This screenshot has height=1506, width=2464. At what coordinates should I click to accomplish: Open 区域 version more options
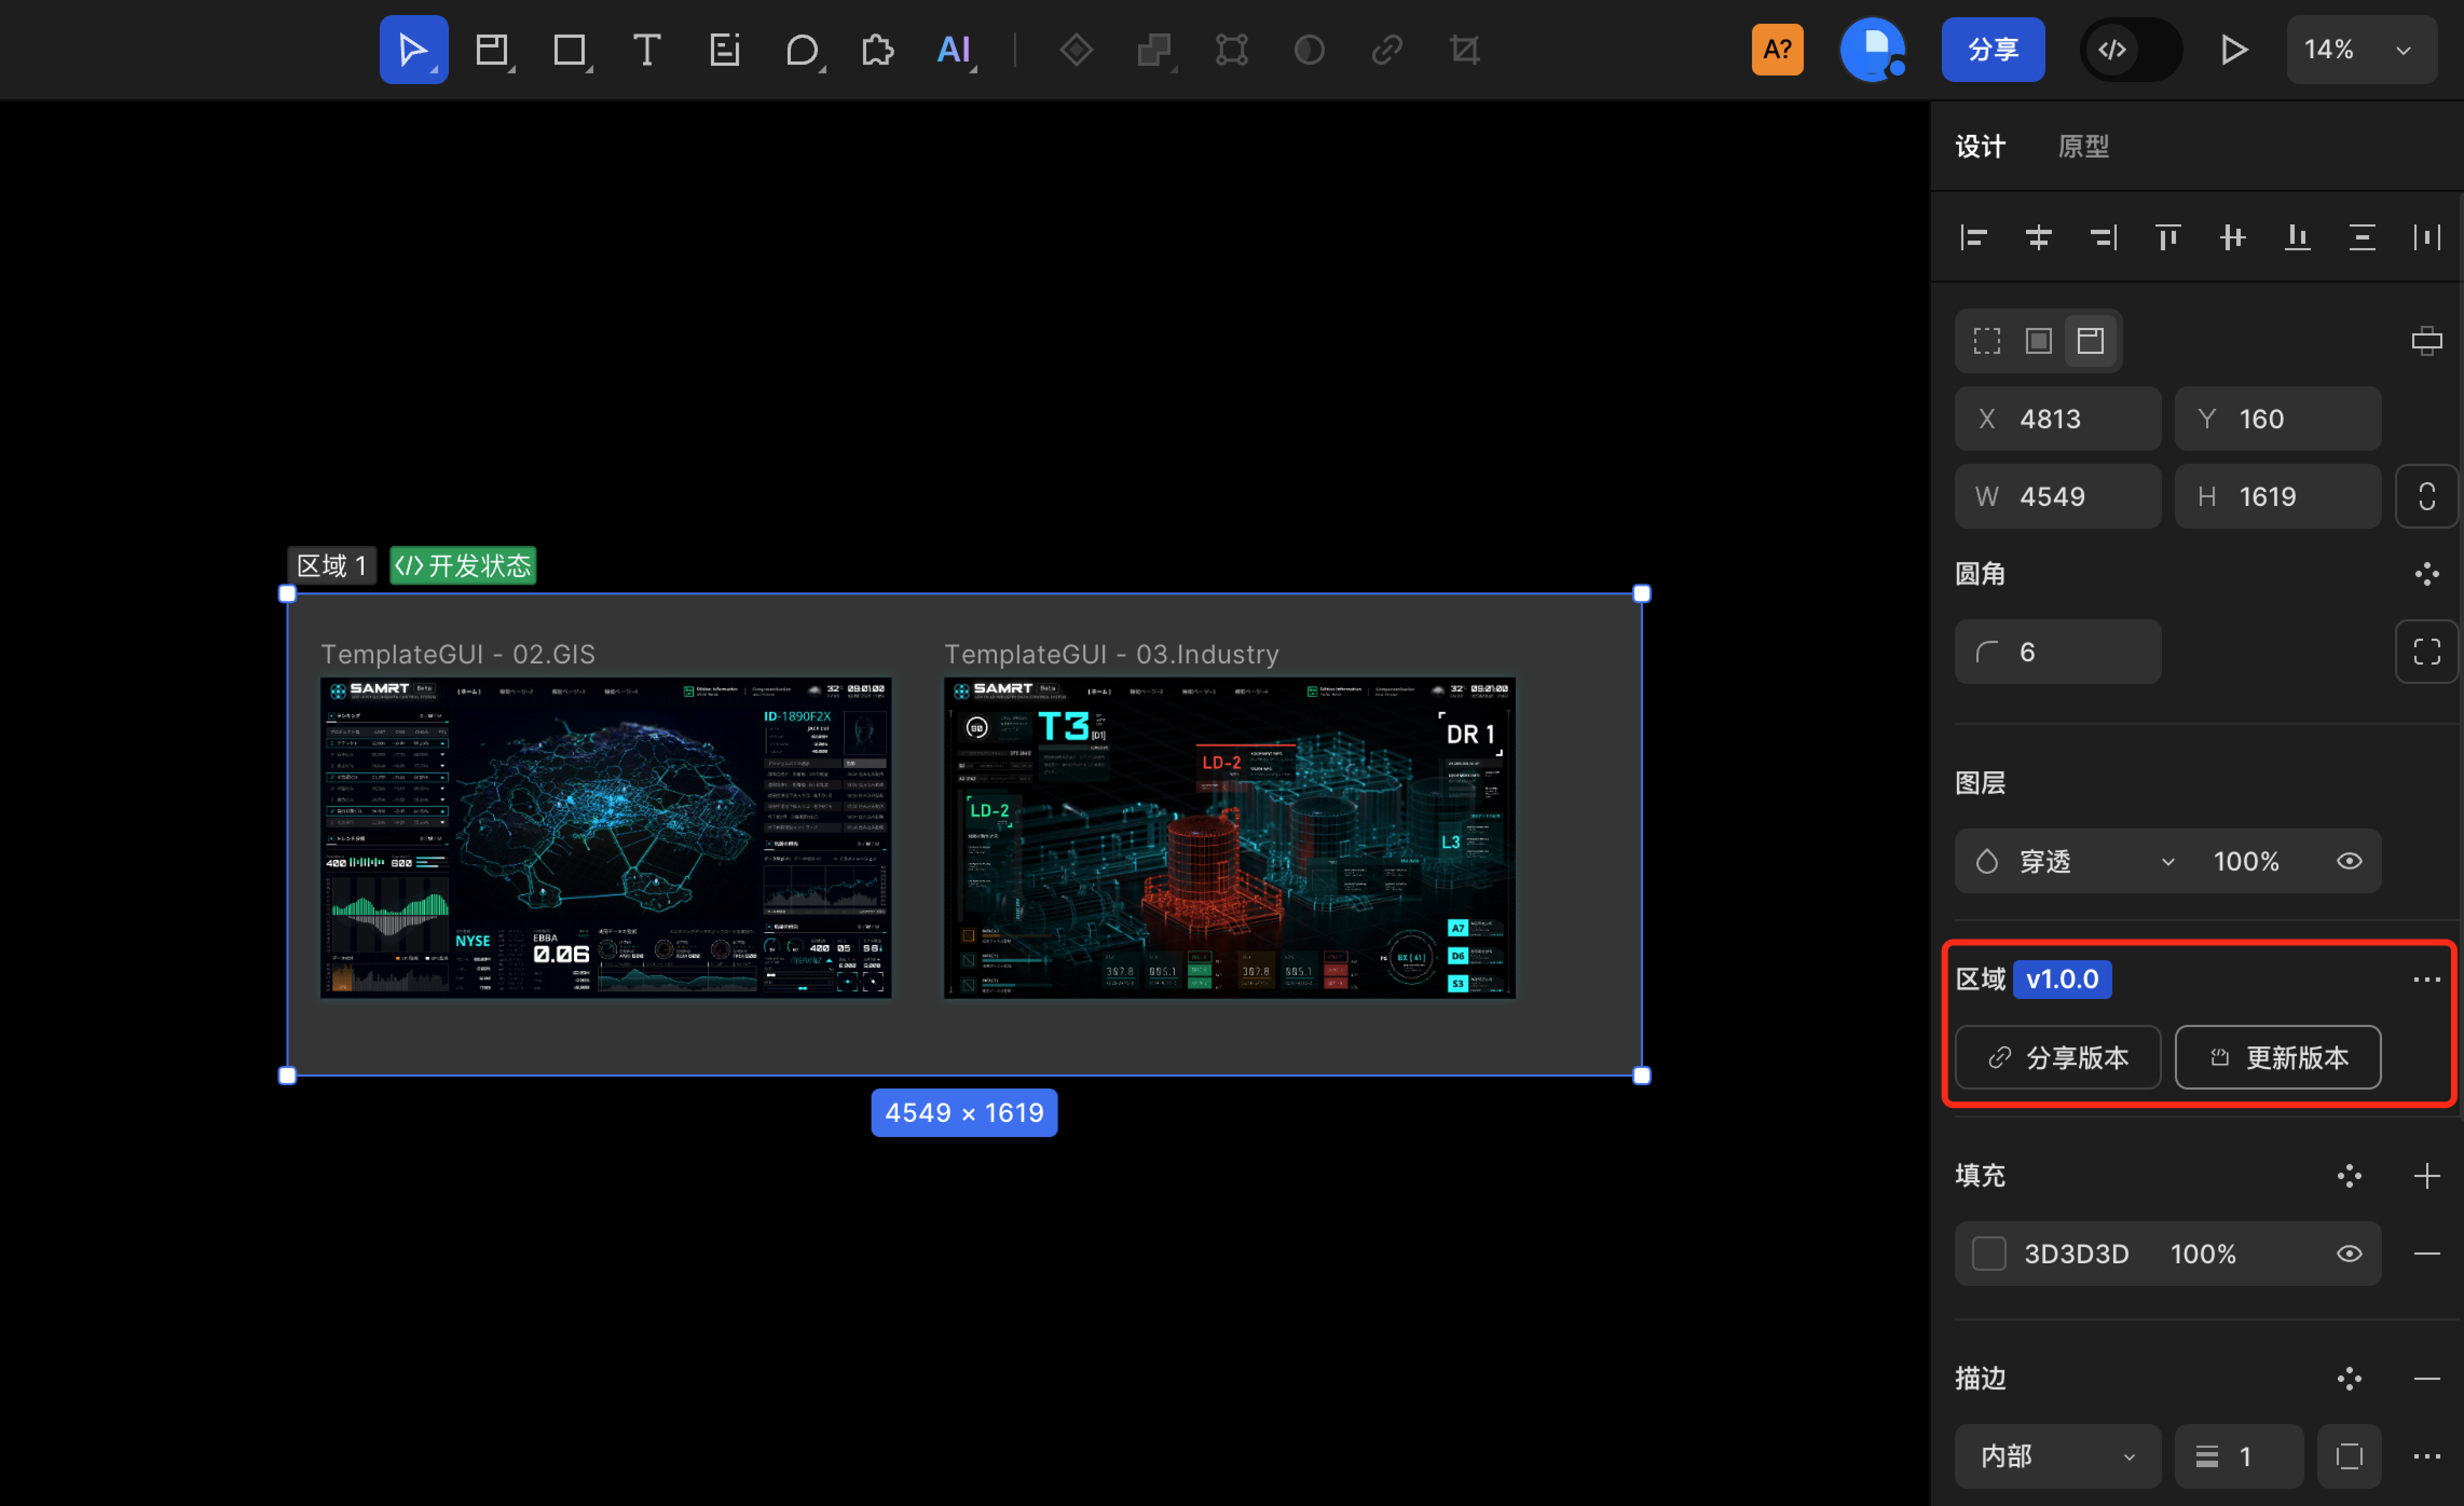2427,980
